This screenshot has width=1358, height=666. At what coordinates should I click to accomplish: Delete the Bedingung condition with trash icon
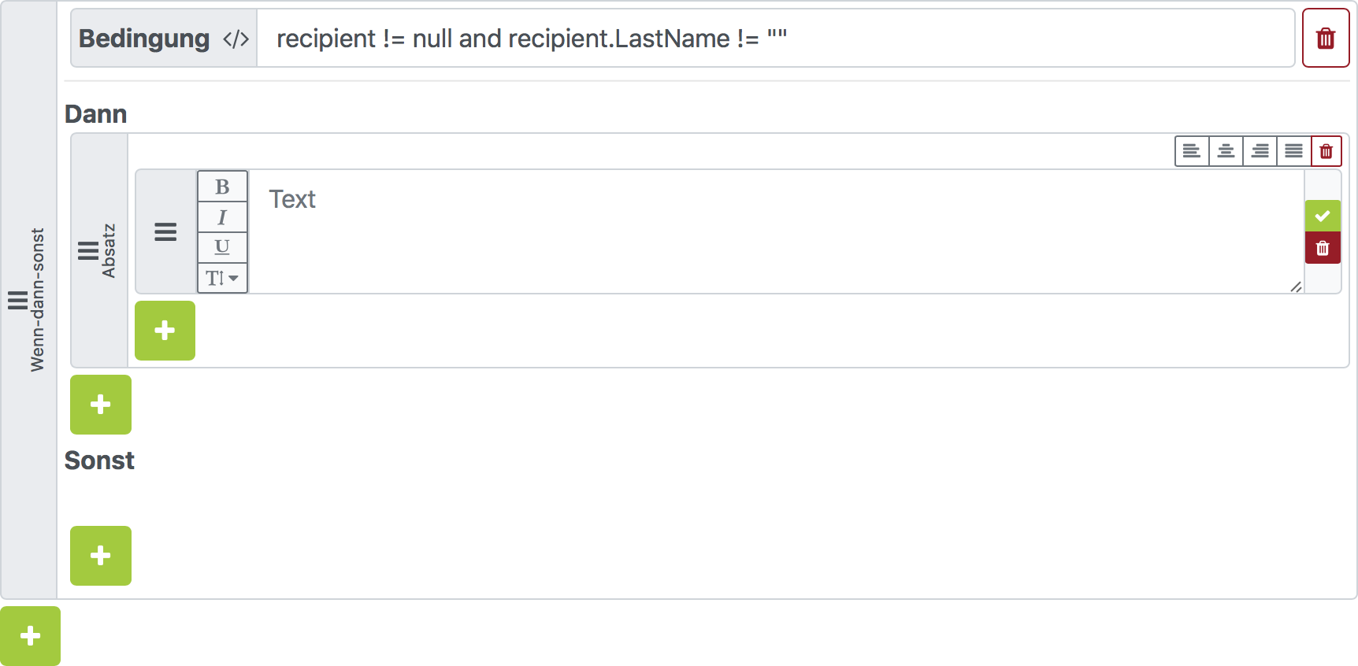[1326, 38]
